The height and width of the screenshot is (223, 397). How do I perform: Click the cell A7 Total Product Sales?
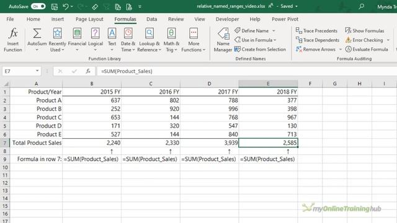36,143
